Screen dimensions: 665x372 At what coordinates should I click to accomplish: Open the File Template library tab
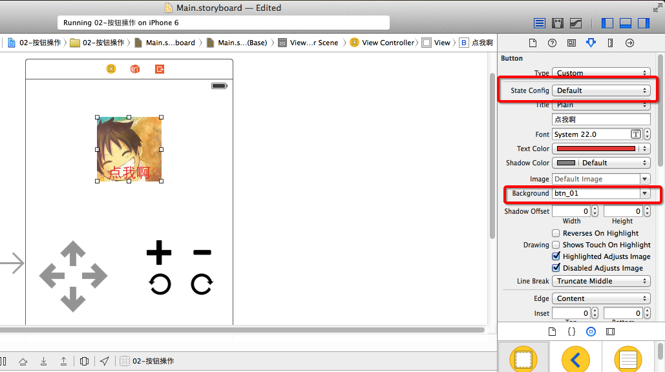pos(552,332)
